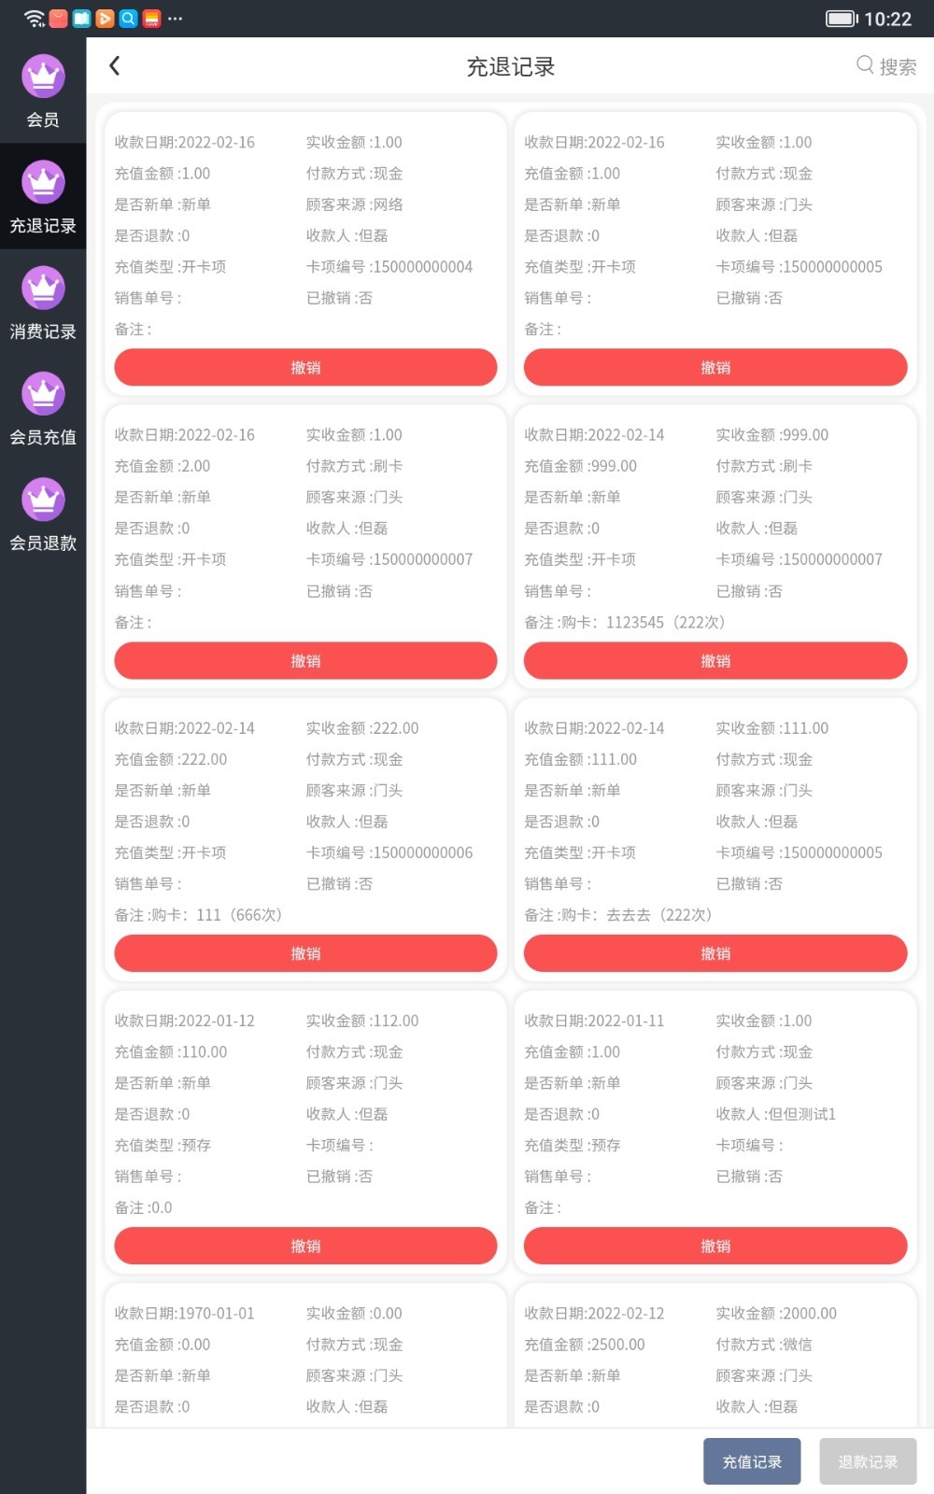Open 会员退款 sidebar item
Screen dimensions: 934x1494
point(43,514)
